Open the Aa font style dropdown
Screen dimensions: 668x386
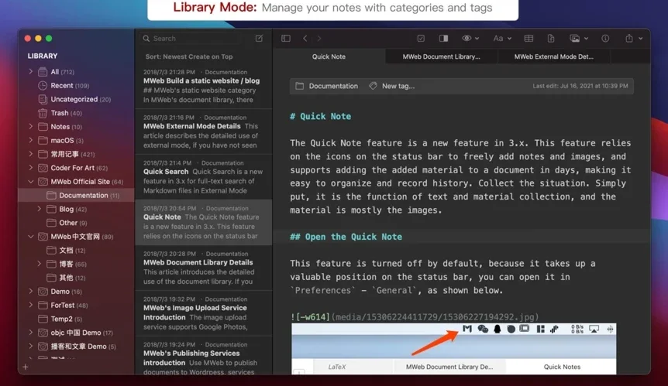coord(502,38)
